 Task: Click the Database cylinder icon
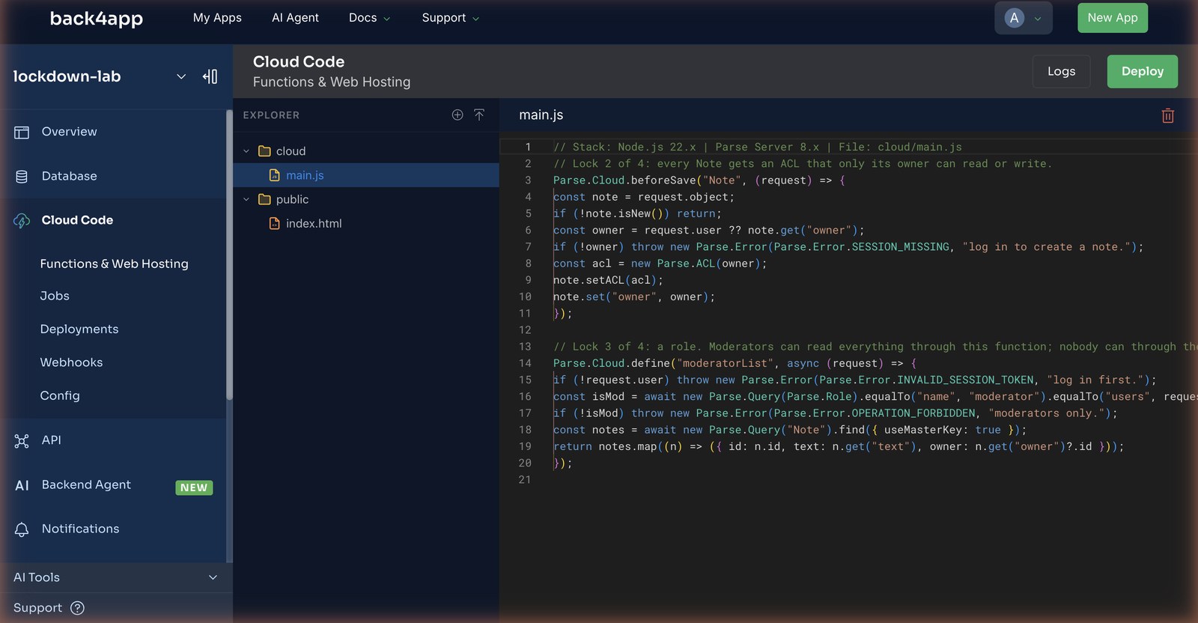pyautogui.click(x=22, y=177)
